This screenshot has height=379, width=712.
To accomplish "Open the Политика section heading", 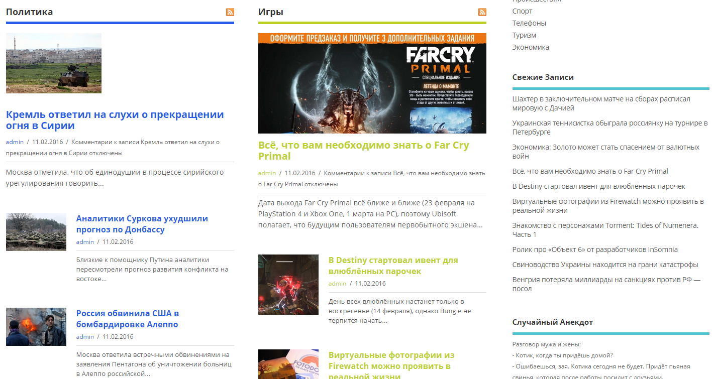I will tap(29, 12).
